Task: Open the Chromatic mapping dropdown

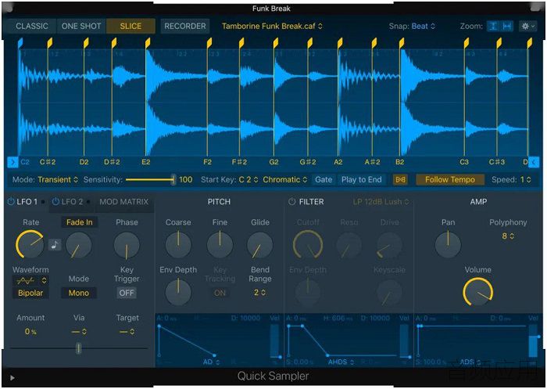Action: pos(285,180)
